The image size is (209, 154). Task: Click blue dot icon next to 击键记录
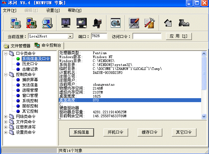[x=18, y=69]
